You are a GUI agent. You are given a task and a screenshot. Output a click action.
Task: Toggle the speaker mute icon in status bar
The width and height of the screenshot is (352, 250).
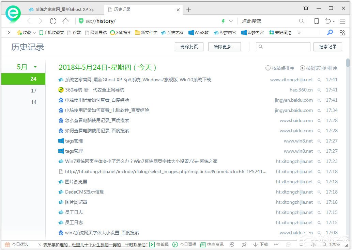[232, 244]
